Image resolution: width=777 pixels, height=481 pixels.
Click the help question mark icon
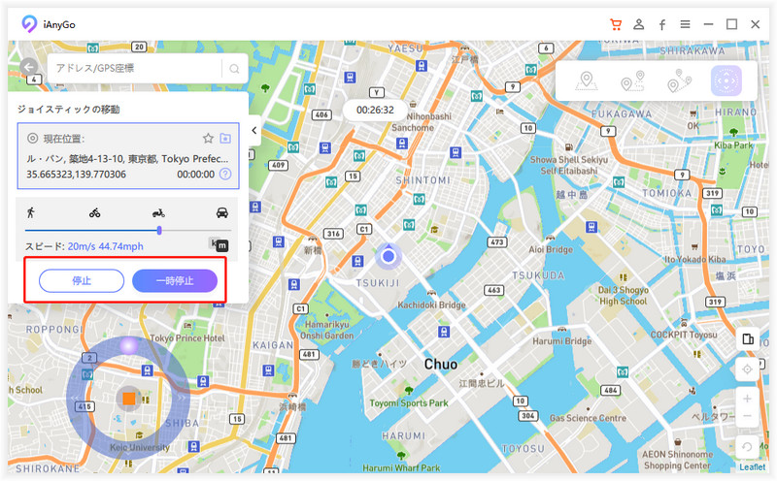[x=225, y=174]
